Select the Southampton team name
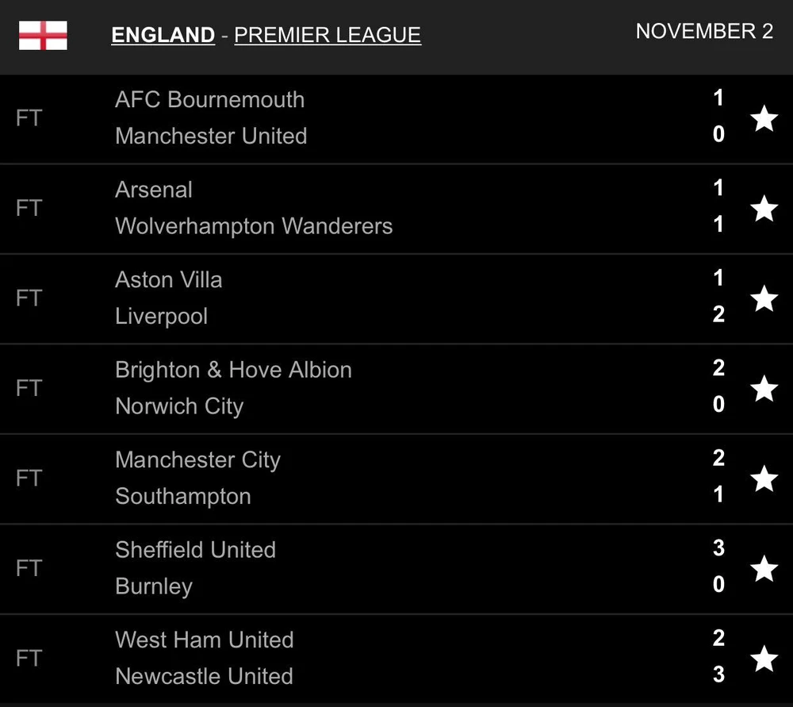Viewport: 793px width, 707px height. pos(183,496)
